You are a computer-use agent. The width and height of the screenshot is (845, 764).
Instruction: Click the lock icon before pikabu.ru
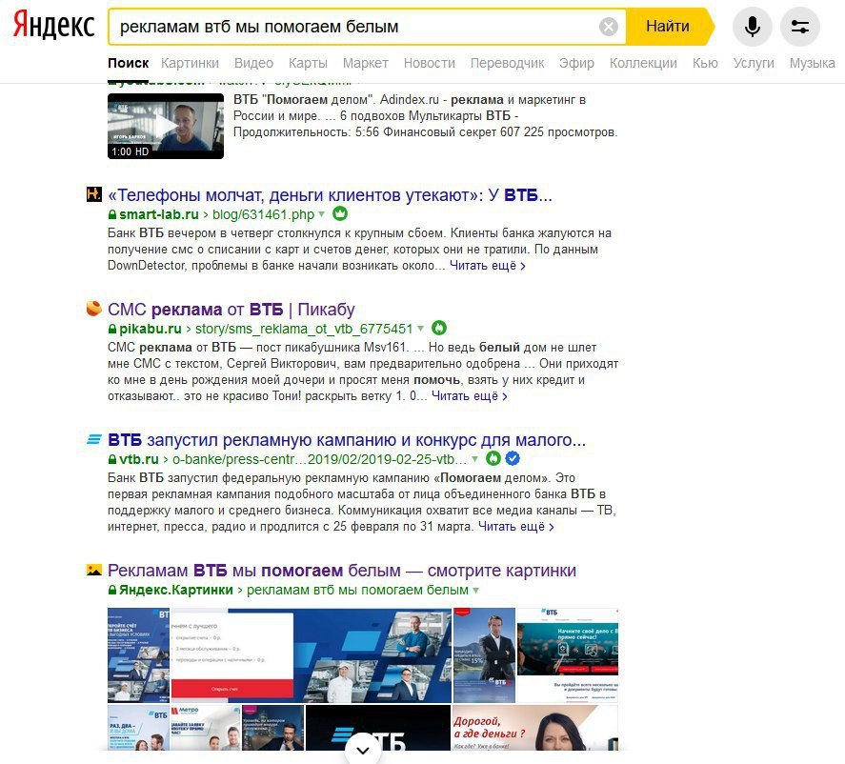(112, 329)
